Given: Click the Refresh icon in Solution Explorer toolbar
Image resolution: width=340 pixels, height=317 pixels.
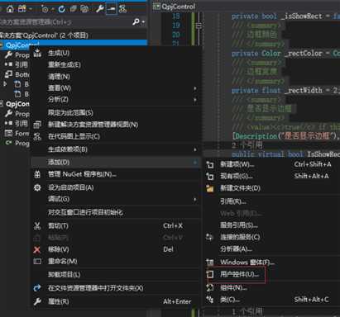Looking at the screenshot, I should (x=62, y=9).
